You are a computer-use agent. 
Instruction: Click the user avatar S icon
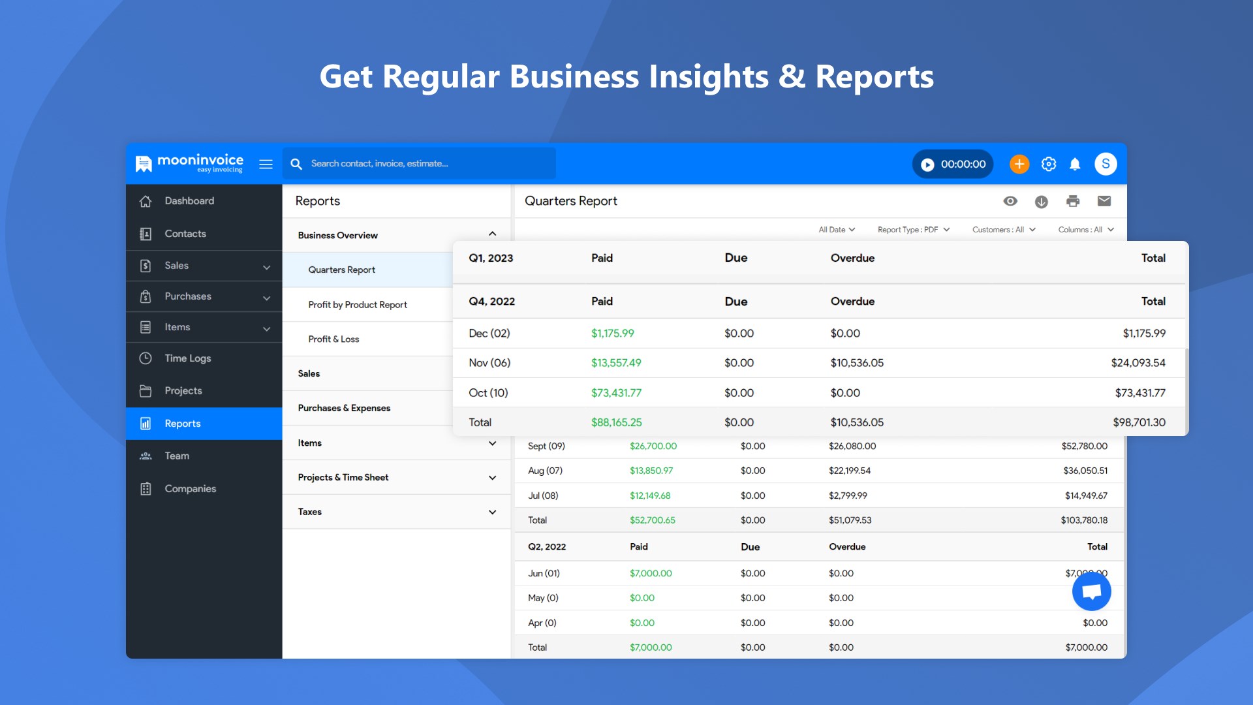coord(1106,164)
